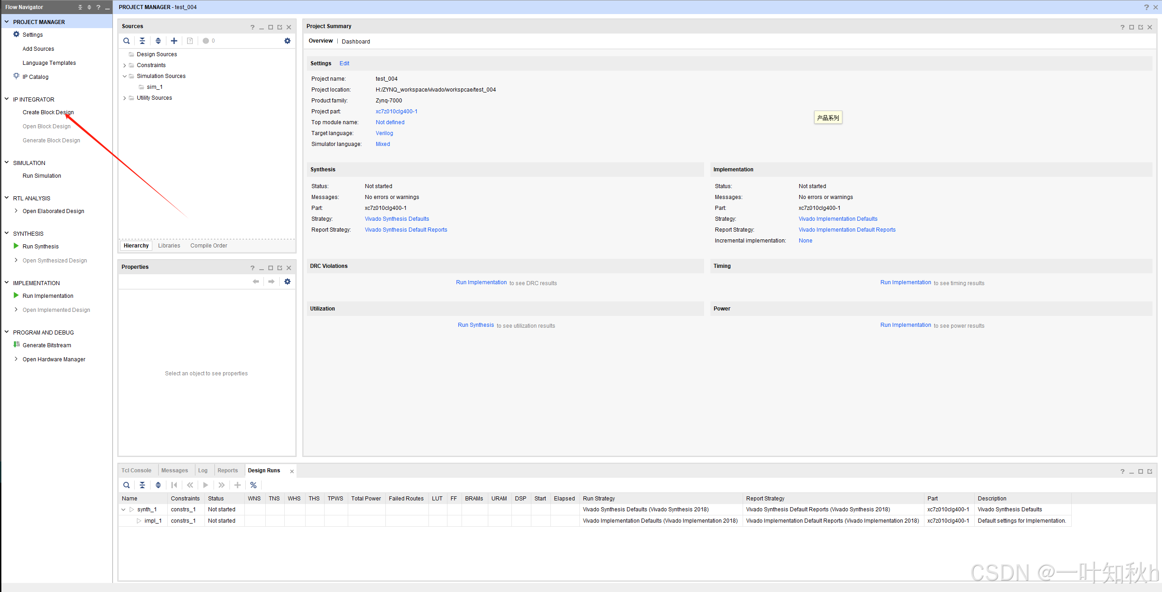
Task: Open IP Catalog in Flow Navigator
Action: click(x=35, y=77)
